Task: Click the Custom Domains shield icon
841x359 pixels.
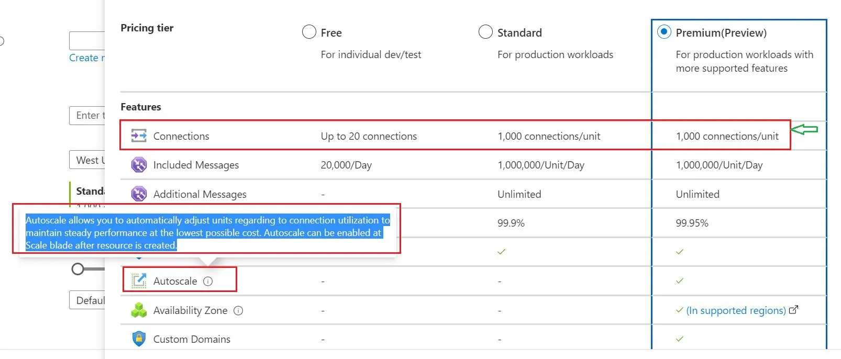Action: pyautogui.click(x=139, y=339)
